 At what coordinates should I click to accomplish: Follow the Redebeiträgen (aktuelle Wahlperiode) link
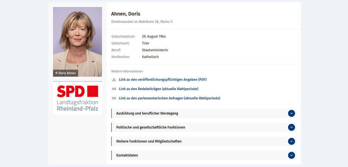coord(159,89)
